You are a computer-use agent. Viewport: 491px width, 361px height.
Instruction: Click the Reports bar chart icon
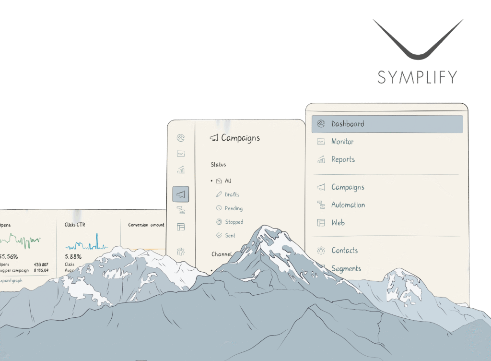pos(180,169)
